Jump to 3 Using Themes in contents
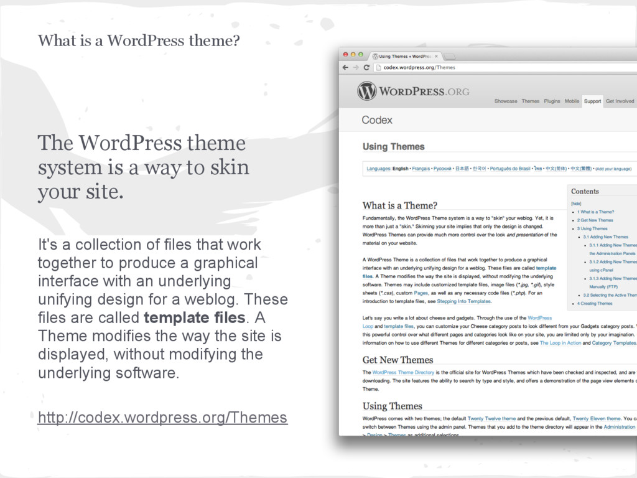The height and width of the screenshot is (478, 637). click(x=592, y=228)
